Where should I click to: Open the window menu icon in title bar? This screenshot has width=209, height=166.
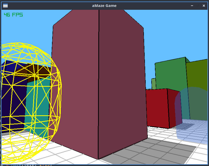[x=5, y=6]
